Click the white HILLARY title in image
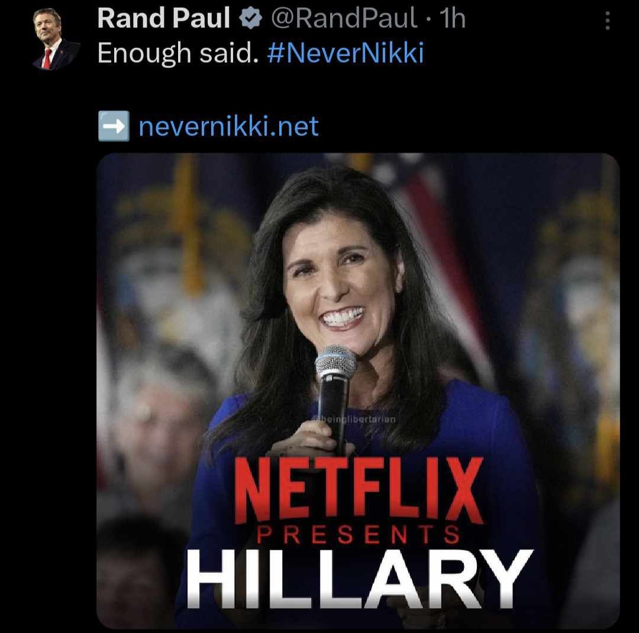This screenshot has width=639, height=633. (359, 579)
